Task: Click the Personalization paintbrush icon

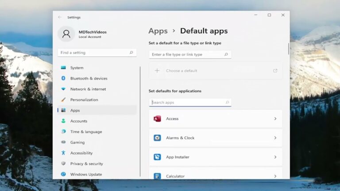Action: (x=63, y=99)
